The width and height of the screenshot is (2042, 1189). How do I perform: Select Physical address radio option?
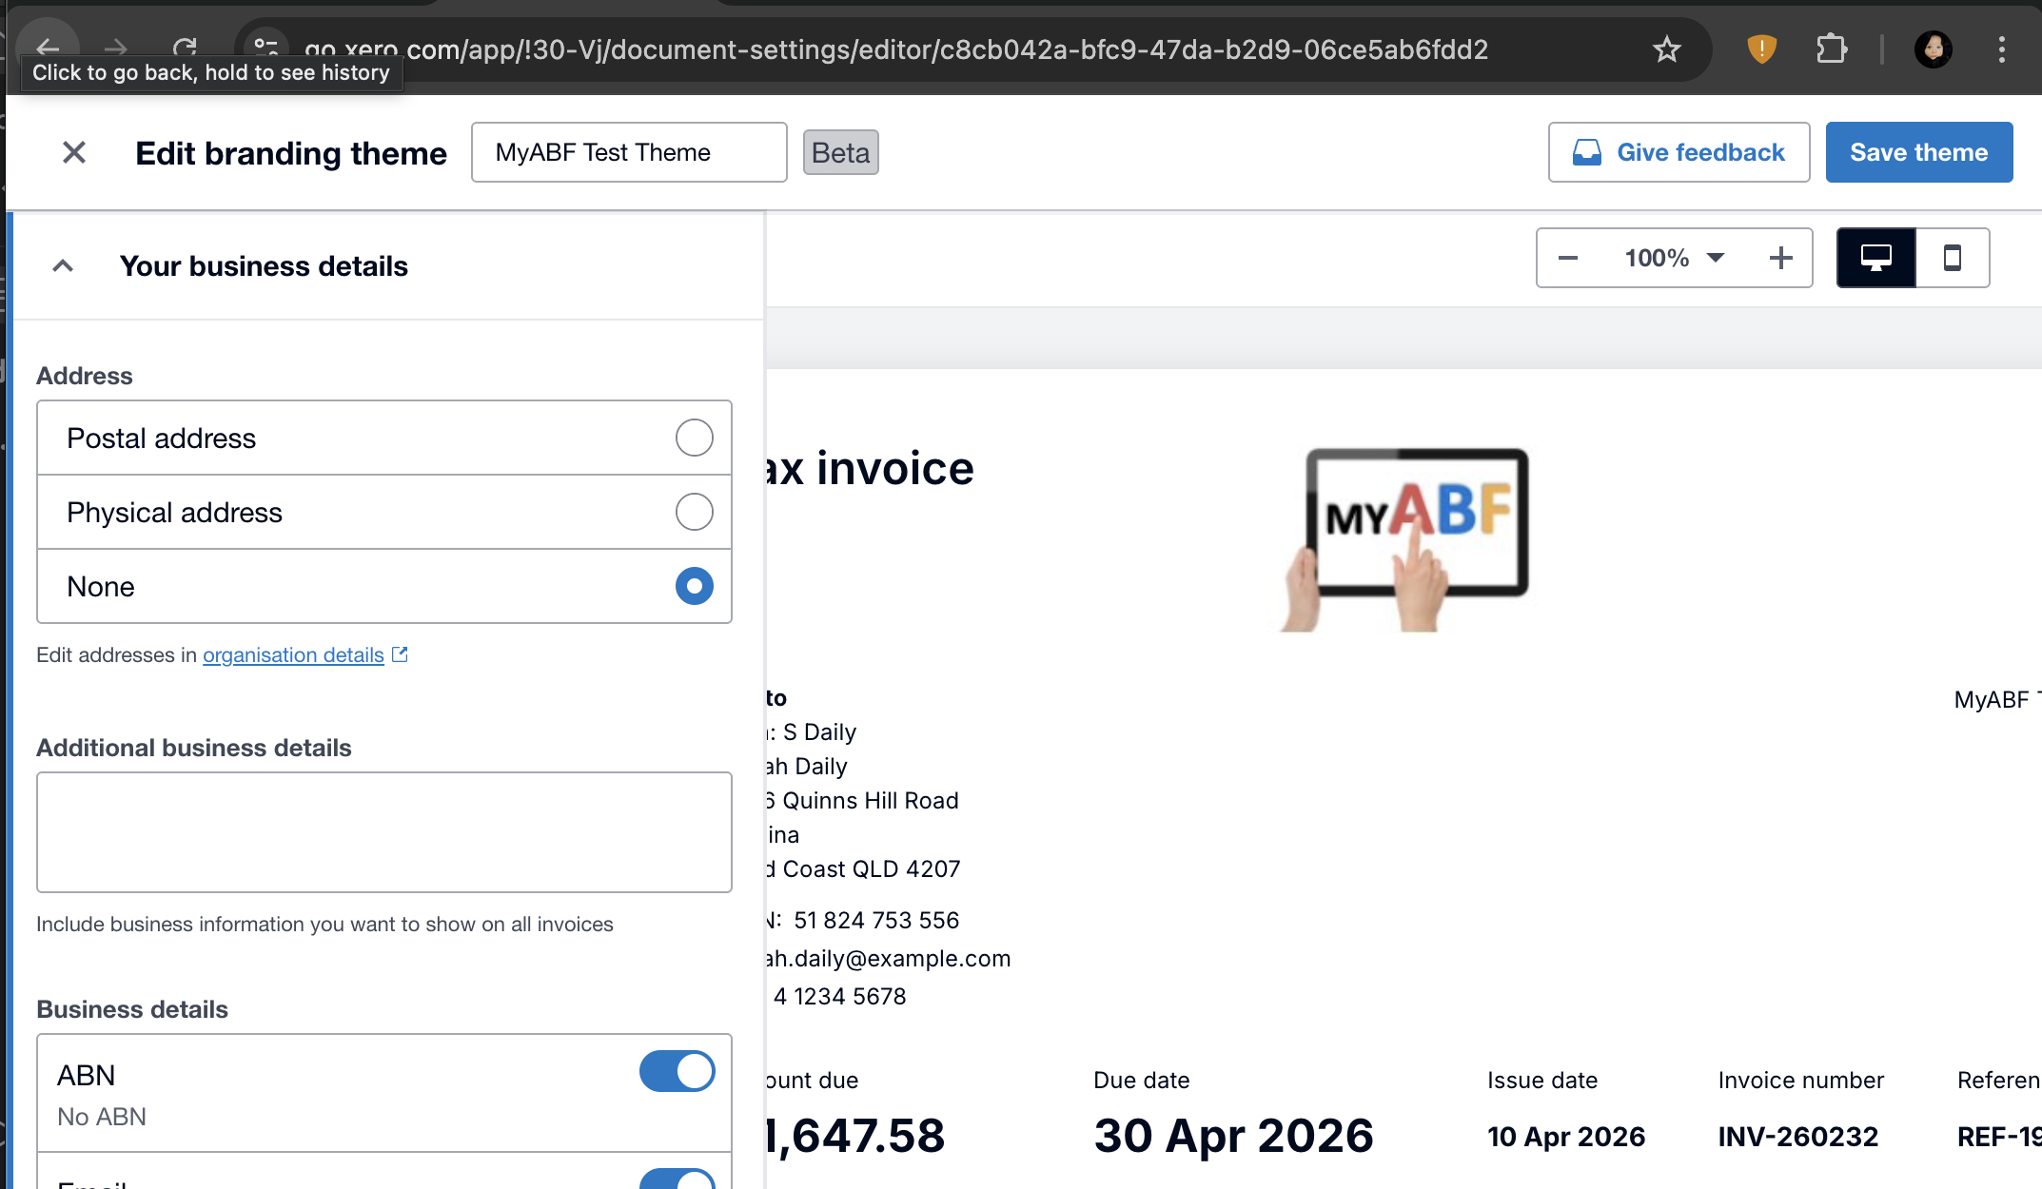694,512
